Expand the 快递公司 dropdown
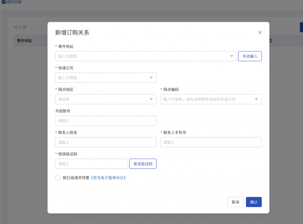 tap(151, 78)
